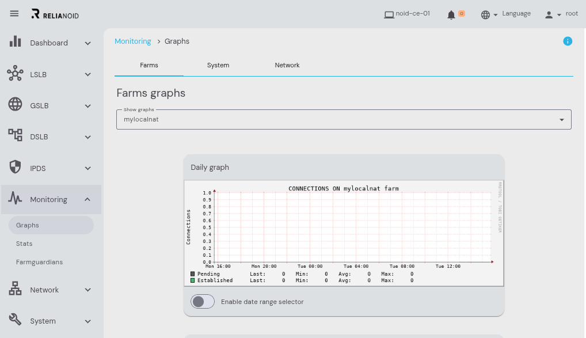Image resolution: width=586 pixels, height=338 pixels.
Task: Click the blue info icon
Action: (568, 41)
